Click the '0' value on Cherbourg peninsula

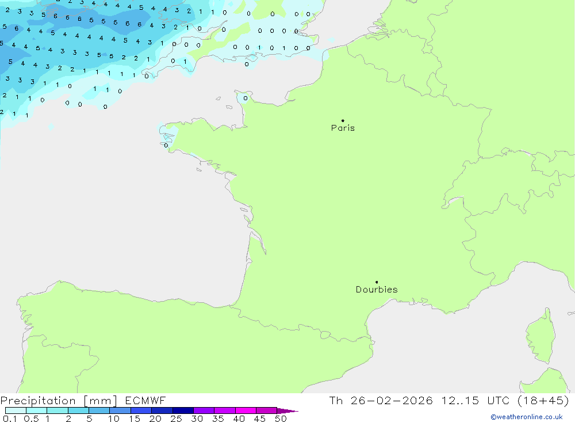coord(246,98)
